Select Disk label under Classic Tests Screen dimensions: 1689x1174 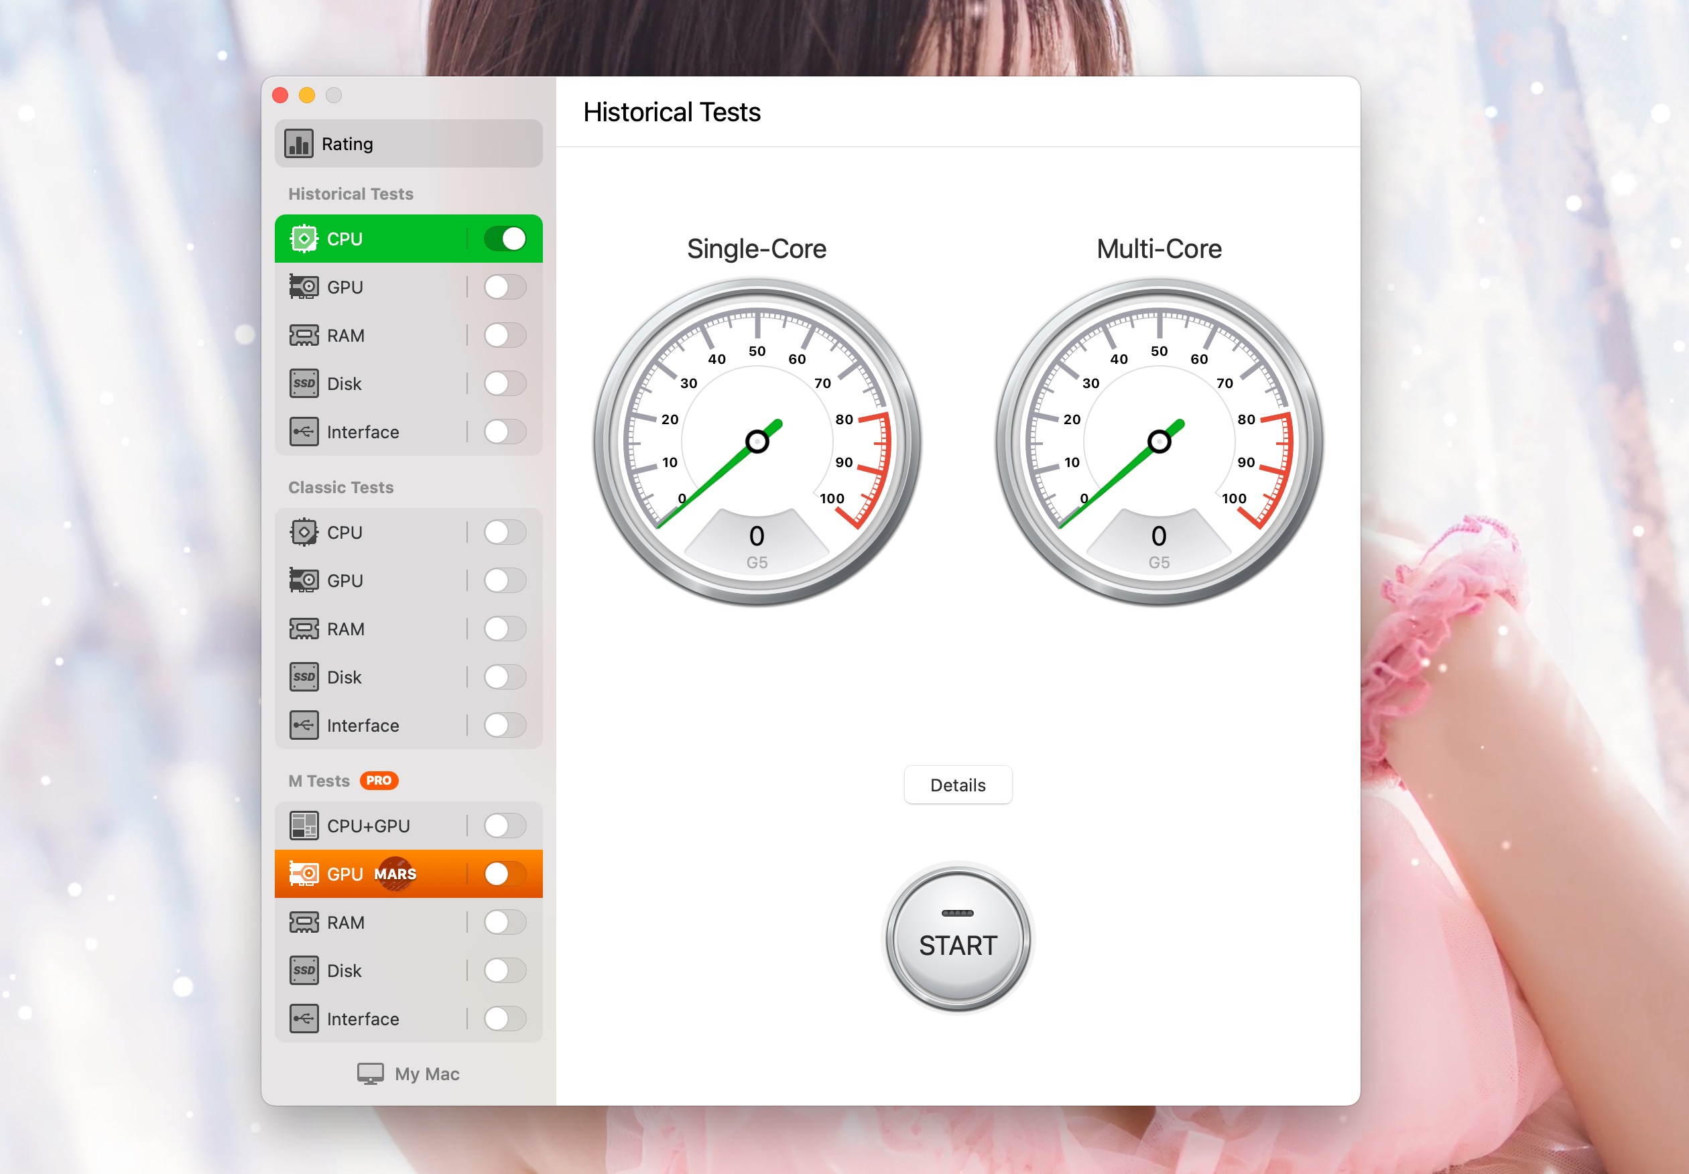[x=345, y=677]
